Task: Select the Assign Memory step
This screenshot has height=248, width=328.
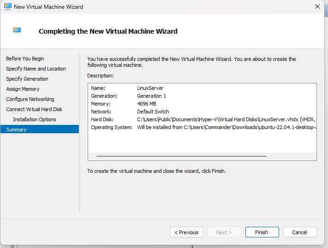Action: point(23,89)
